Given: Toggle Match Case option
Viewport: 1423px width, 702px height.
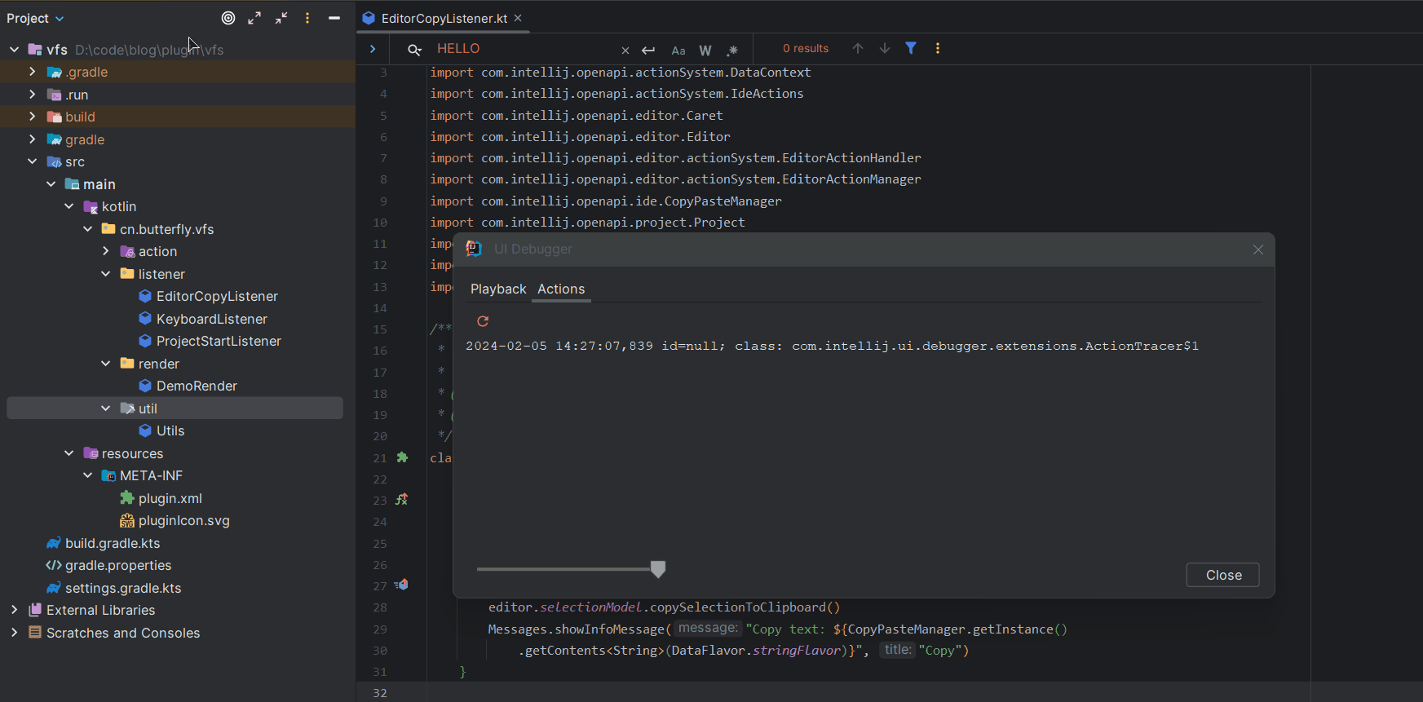Looking at the screenshot, I should (678, 51).
